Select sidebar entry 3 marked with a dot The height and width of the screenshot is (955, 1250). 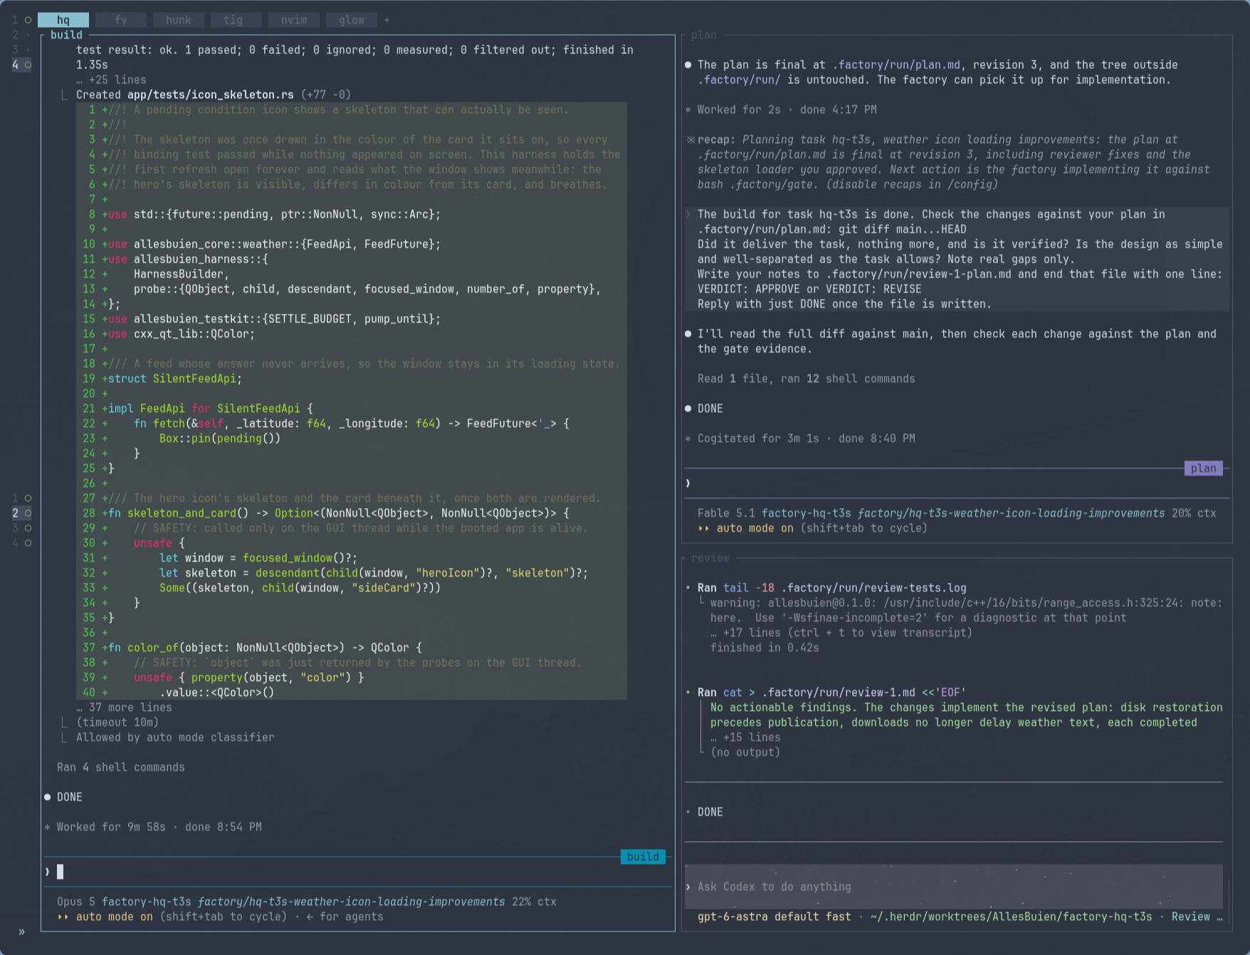pos(21,50)
